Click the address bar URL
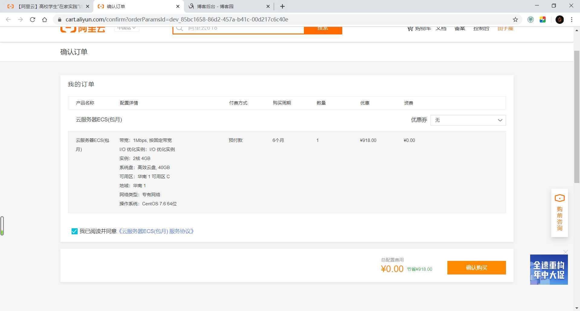This screenshot has height=311, width=580. (x=177, y=20)
